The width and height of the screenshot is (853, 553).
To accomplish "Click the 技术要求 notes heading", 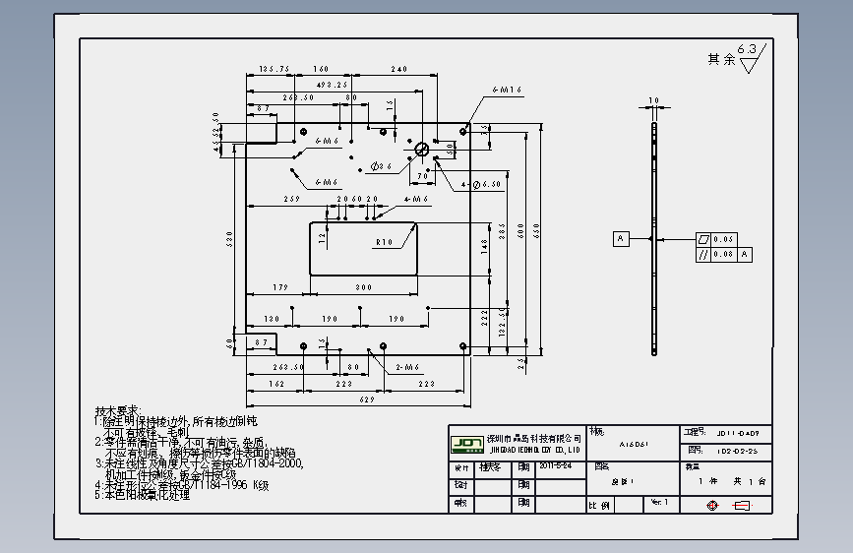I will point(118,411).
